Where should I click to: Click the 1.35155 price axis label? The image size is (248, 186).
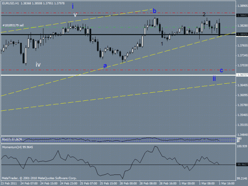[242, 125]
